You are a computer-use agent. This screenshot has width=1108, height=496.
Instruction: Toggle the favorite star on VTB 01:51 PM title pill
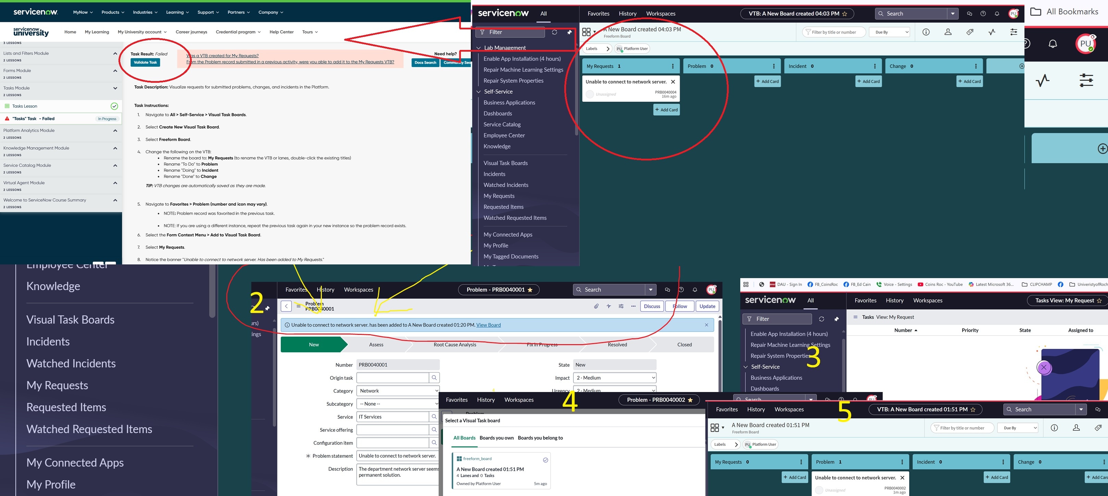point(972,409)
